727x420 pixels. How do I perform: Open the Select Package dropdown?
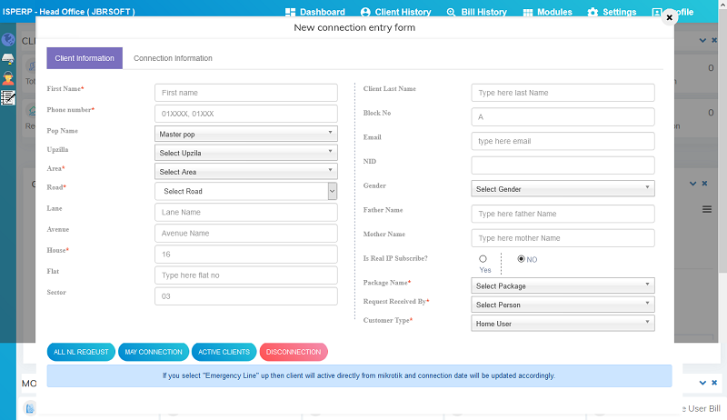coord(563,285)
